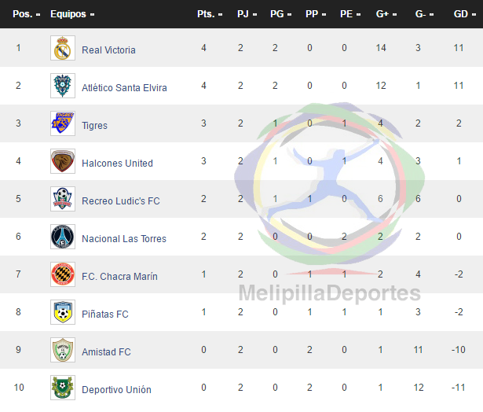Click the Nacional Las Torres name link
The width and height of the screenshot is (483, 412).
coord(124,239)
